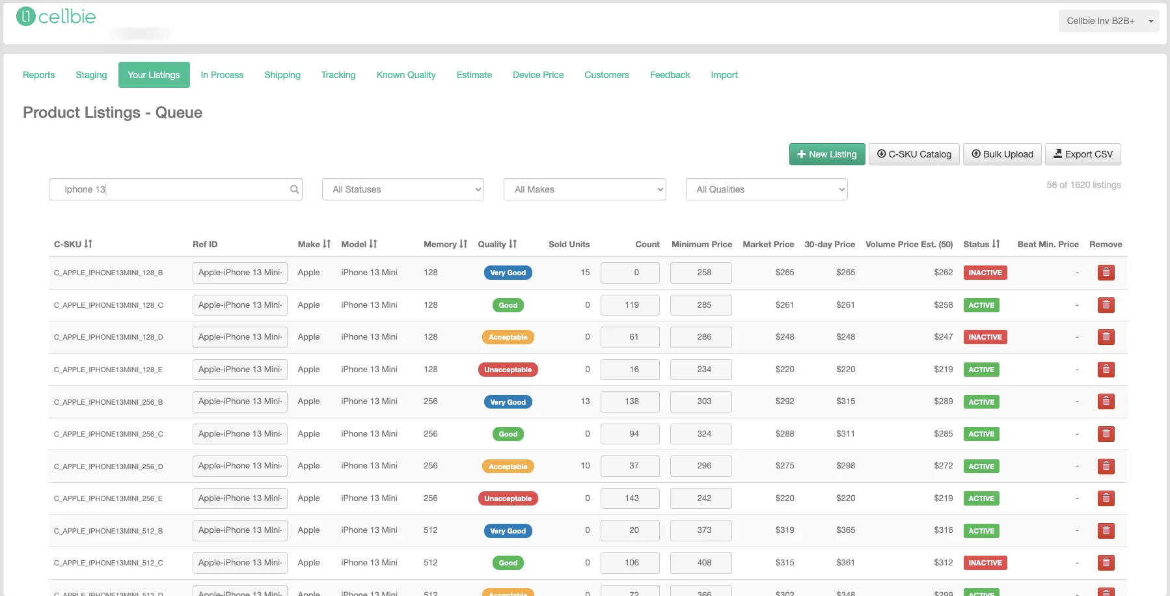Toggle INACTIVE status for 128_D listing
The width and height of the screenshot is (1170, 596).
coord(985,337)
